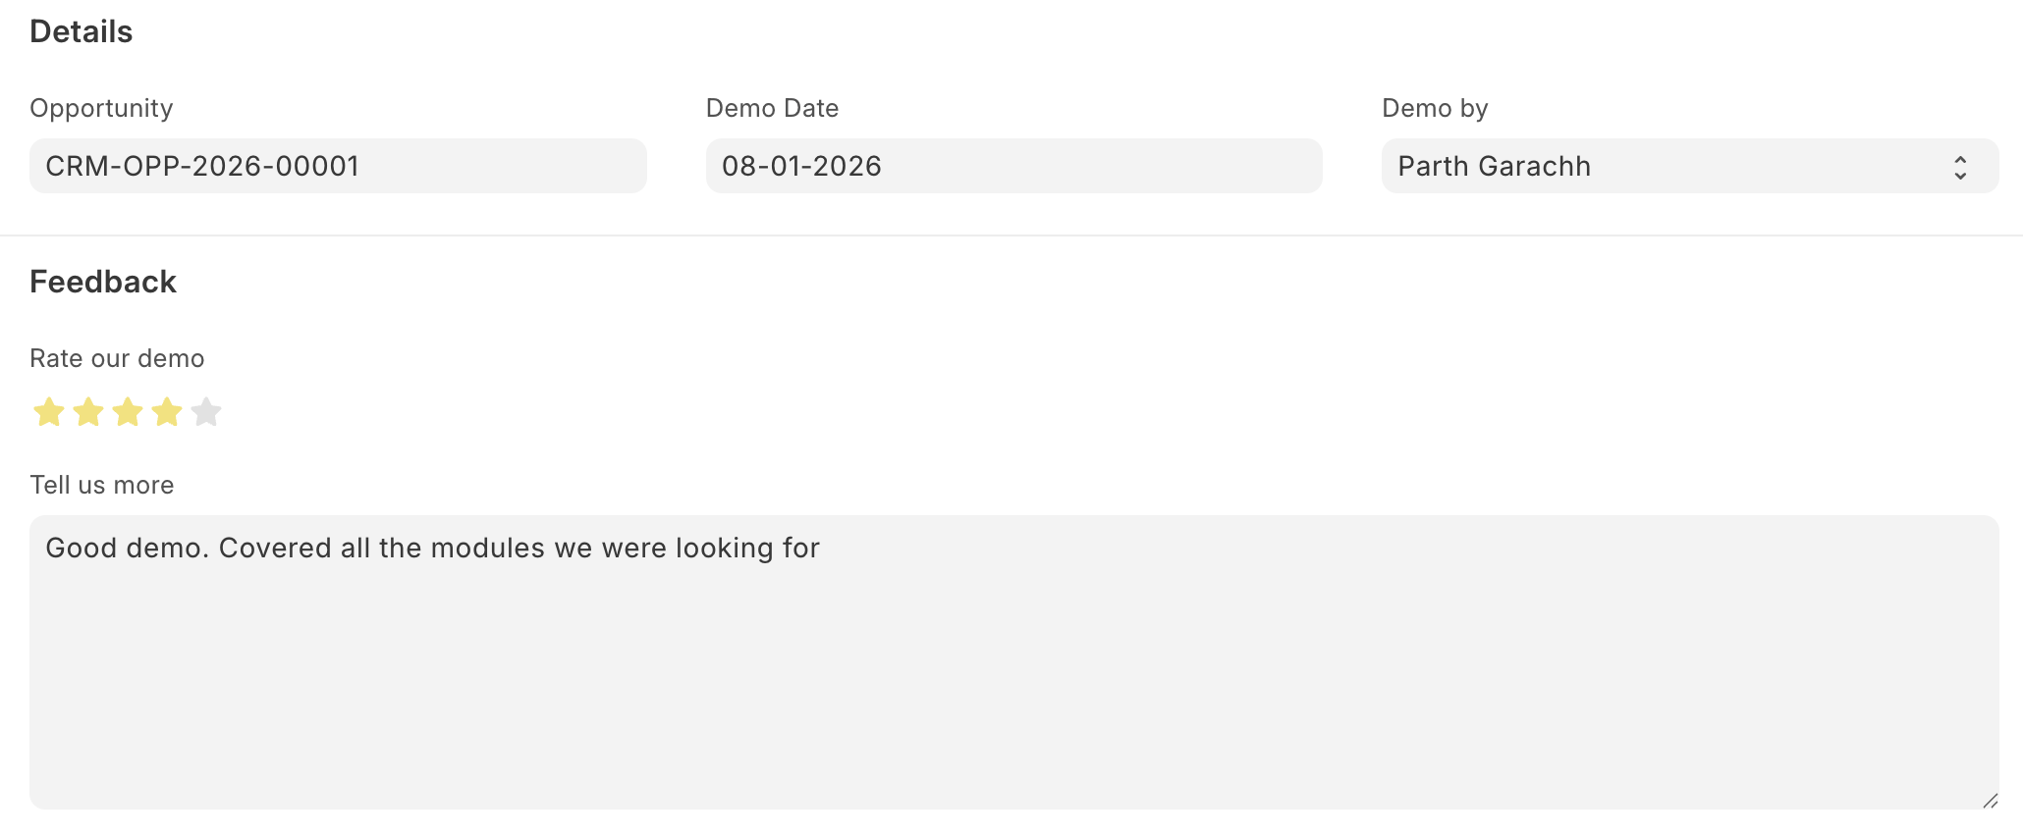2023x838 pixels.
Task: Click blank area inside feedback textarea
Action: (1013, 687)
